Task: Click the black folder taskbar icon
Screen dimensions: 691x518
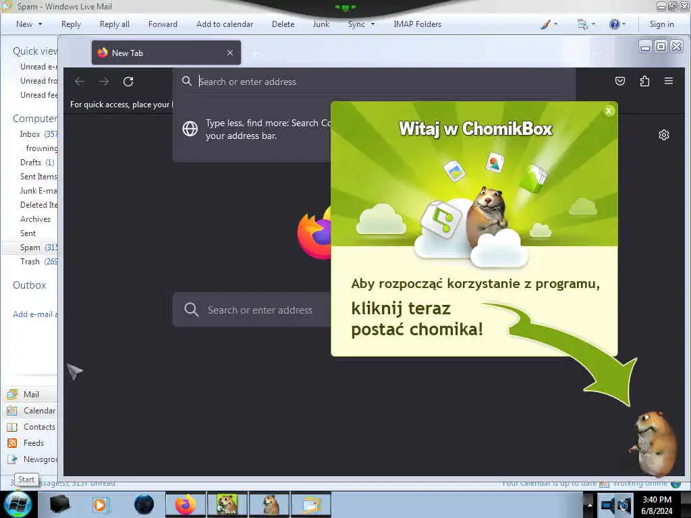Action: 59,505
